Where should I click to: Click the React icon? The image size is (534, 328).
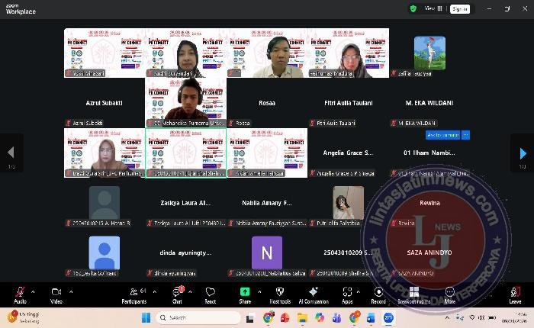(210, 294)
